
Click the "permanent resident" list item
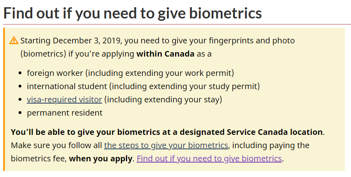coord(65,113)
